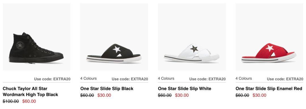Open Chuck Taylor All Star Wordmark High Top Black

30,92
